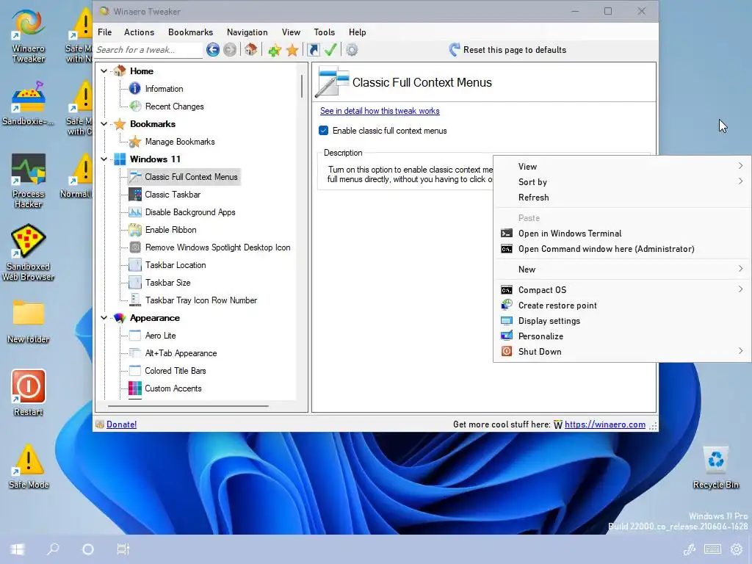Open the Tools menu

324,32
